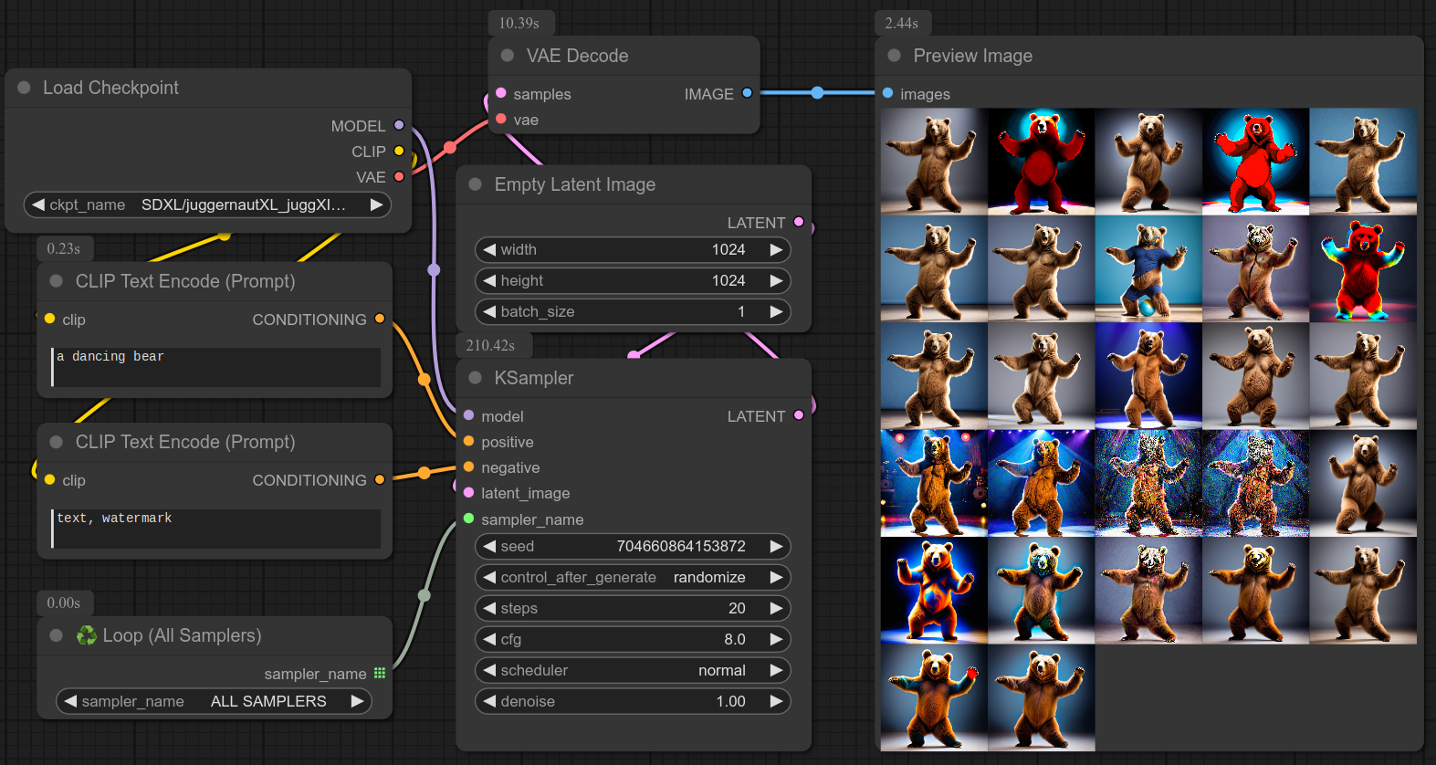Click the red vae input port
The width and height of the screenshot is (1436, 765).
tap(501, 120)
